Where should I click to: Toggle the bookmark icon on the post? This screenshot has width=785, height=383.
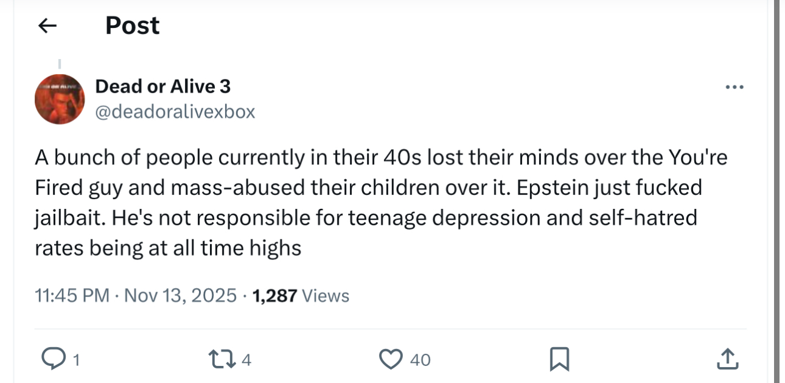pyautogui.click(x=559, y=359)
